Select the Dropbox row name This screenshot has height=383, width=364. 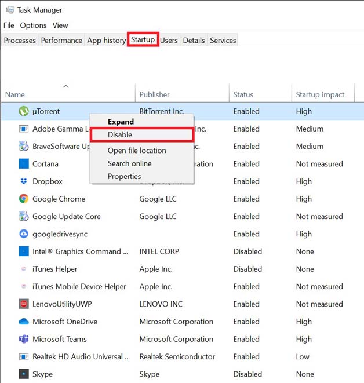(x=48, y=181)
